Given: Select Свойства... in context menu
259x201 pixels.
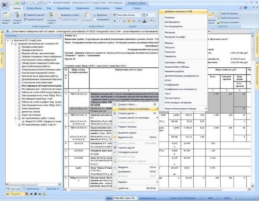Looking at the screenshot, I should point(136,188).
